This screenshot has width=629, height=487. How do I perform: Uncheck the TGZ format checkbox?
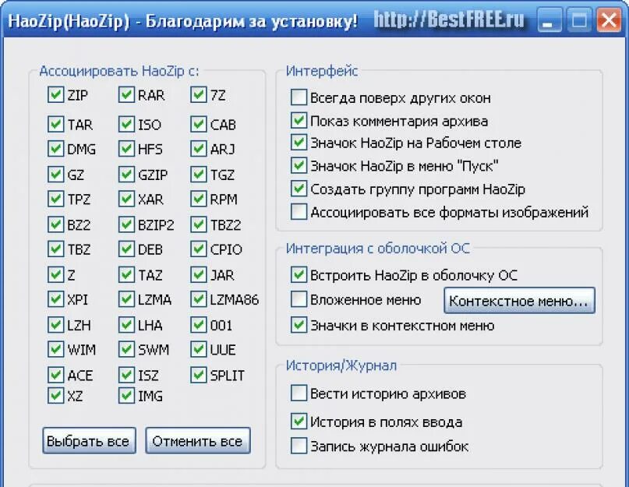click(199, 175)
